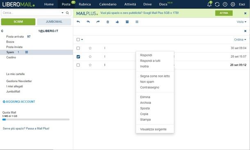The image size is (250, 150).
Task: Open the hamburger more-actions toolbar icon
Action: (x=137, y=22)
